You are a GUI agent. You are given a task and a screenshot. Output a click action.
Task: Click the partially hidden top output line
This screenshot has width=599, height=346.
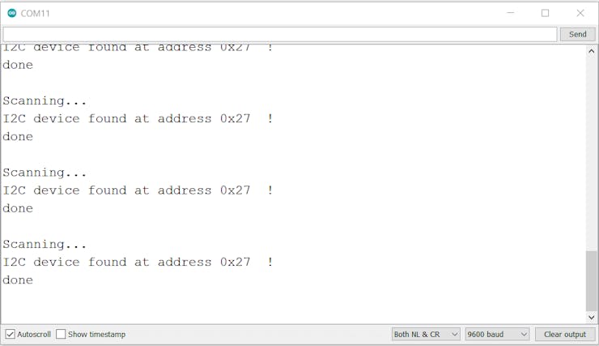[138, 48]
